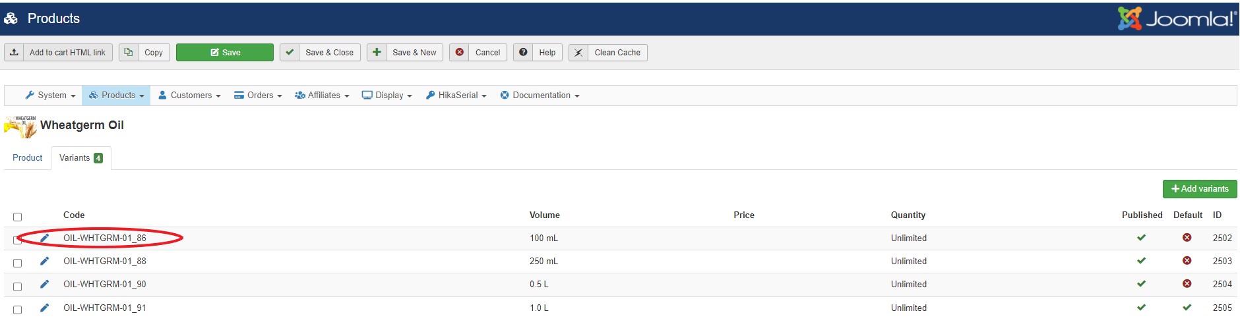Open the Affiliates dropdown menu

point(322,96)
